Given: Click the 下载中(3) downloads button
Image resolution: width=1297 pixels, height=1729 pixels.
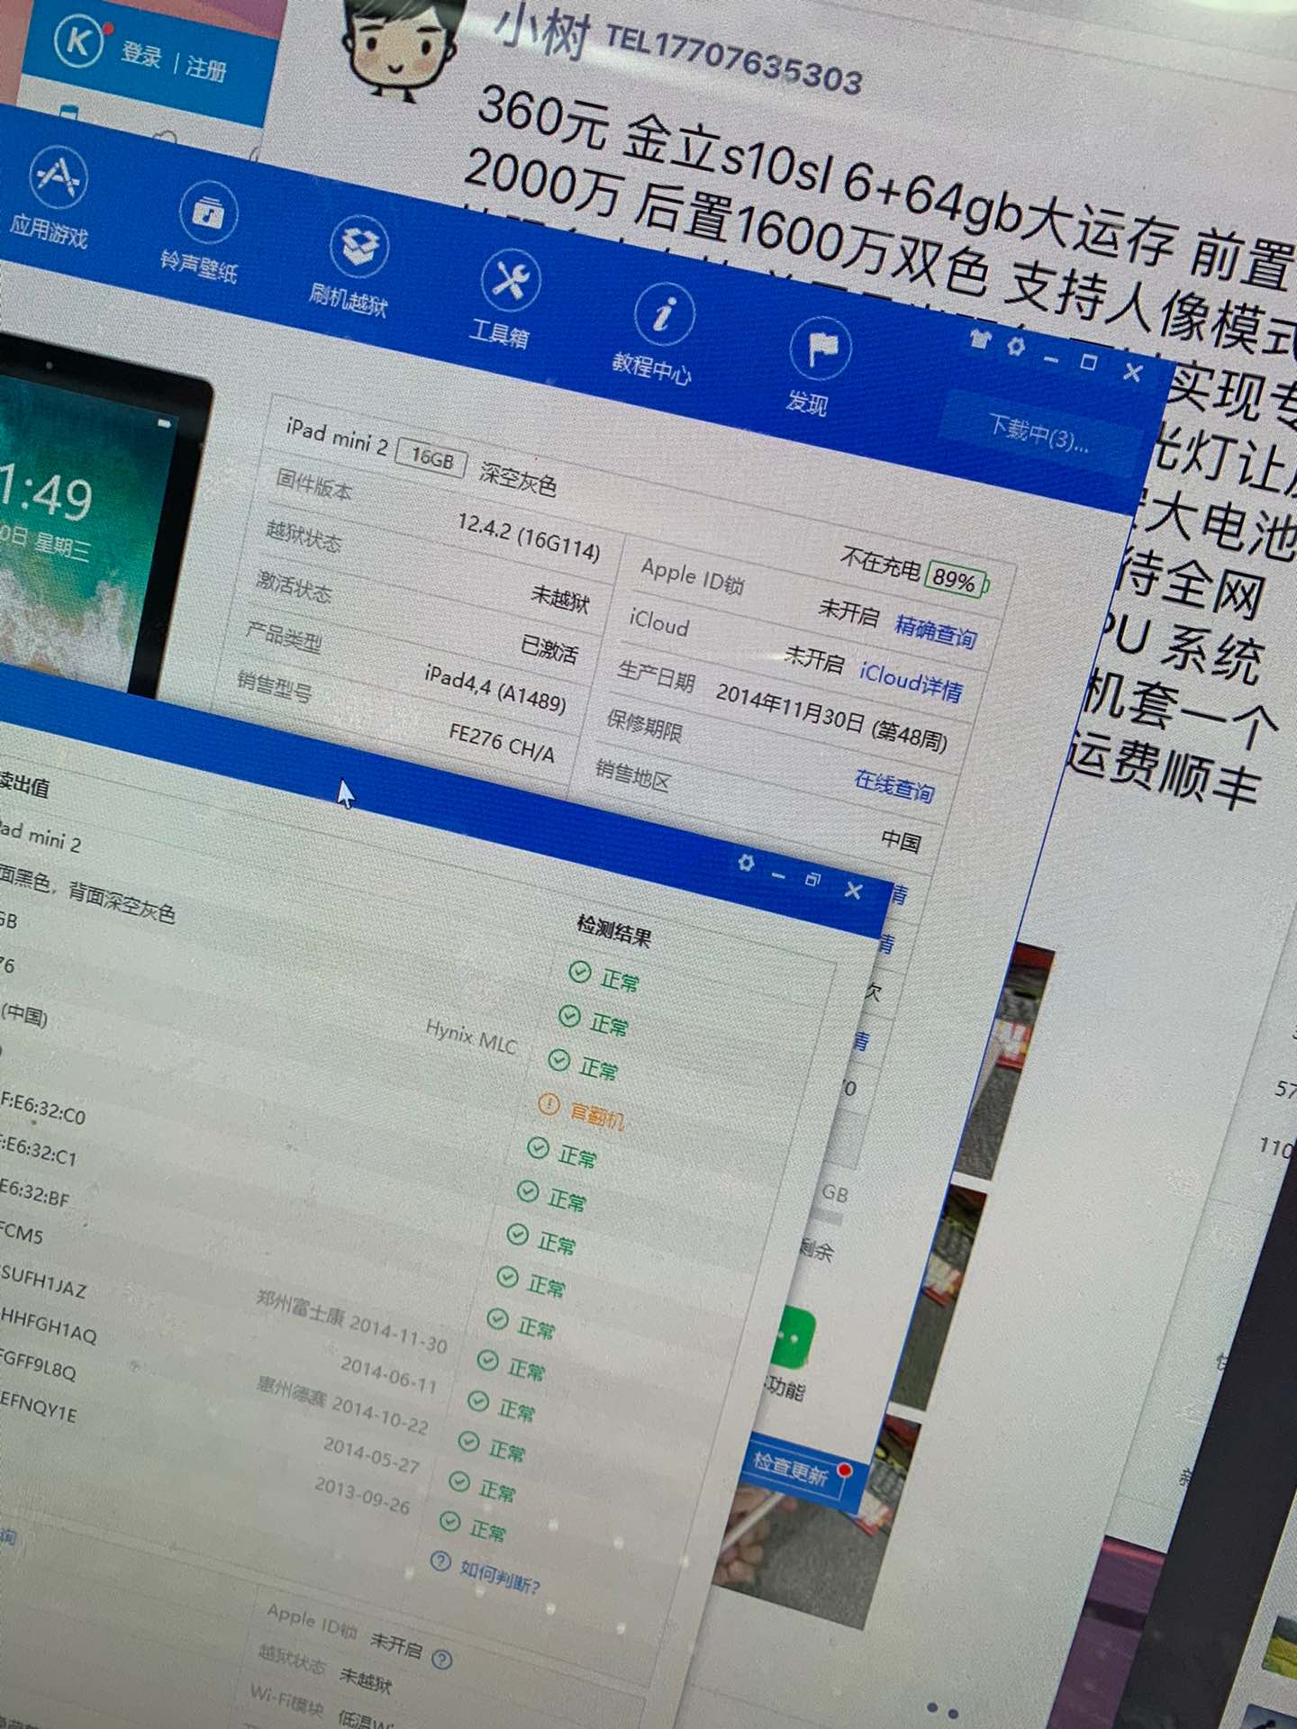Looking at the screenshot, I should [1040, 432].
